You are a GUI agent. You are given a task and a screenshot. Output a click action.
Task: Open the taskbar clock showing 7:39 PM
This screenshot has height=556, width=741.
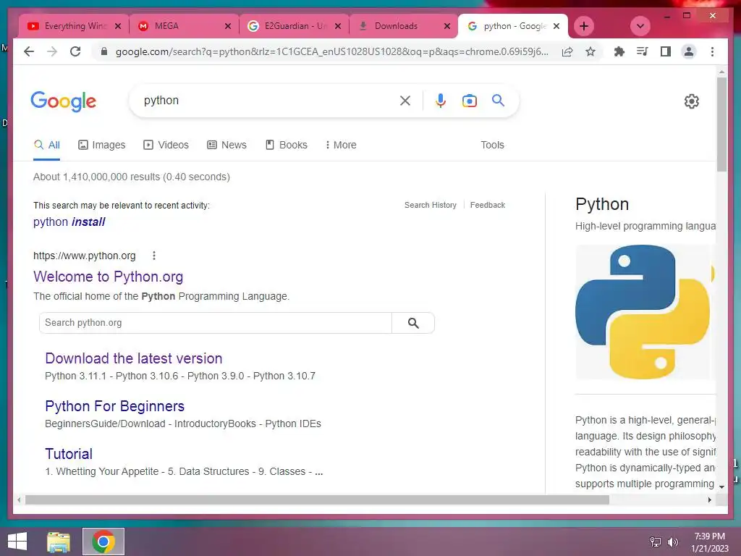(x=709, y=542)
